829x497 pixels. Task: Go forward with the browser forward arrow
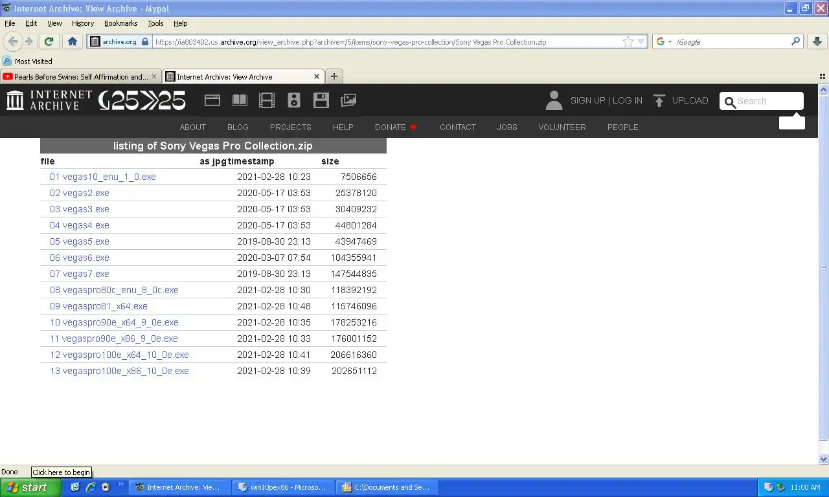[29, 41]
